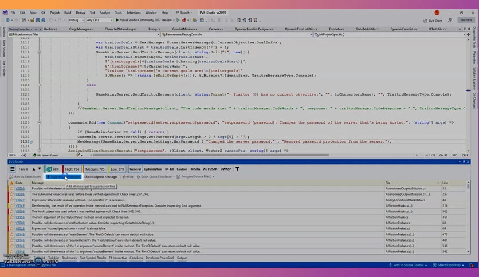Go to next message with down arrow
Viewport: 479px width, 277px height.
pyautogui.click(x=40, y=169)
